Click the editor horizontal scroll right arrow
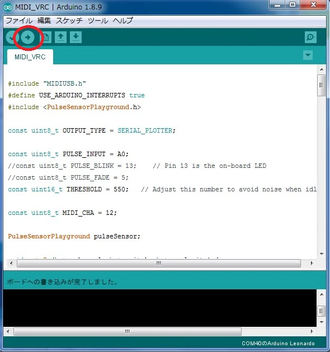 point(312,263)
